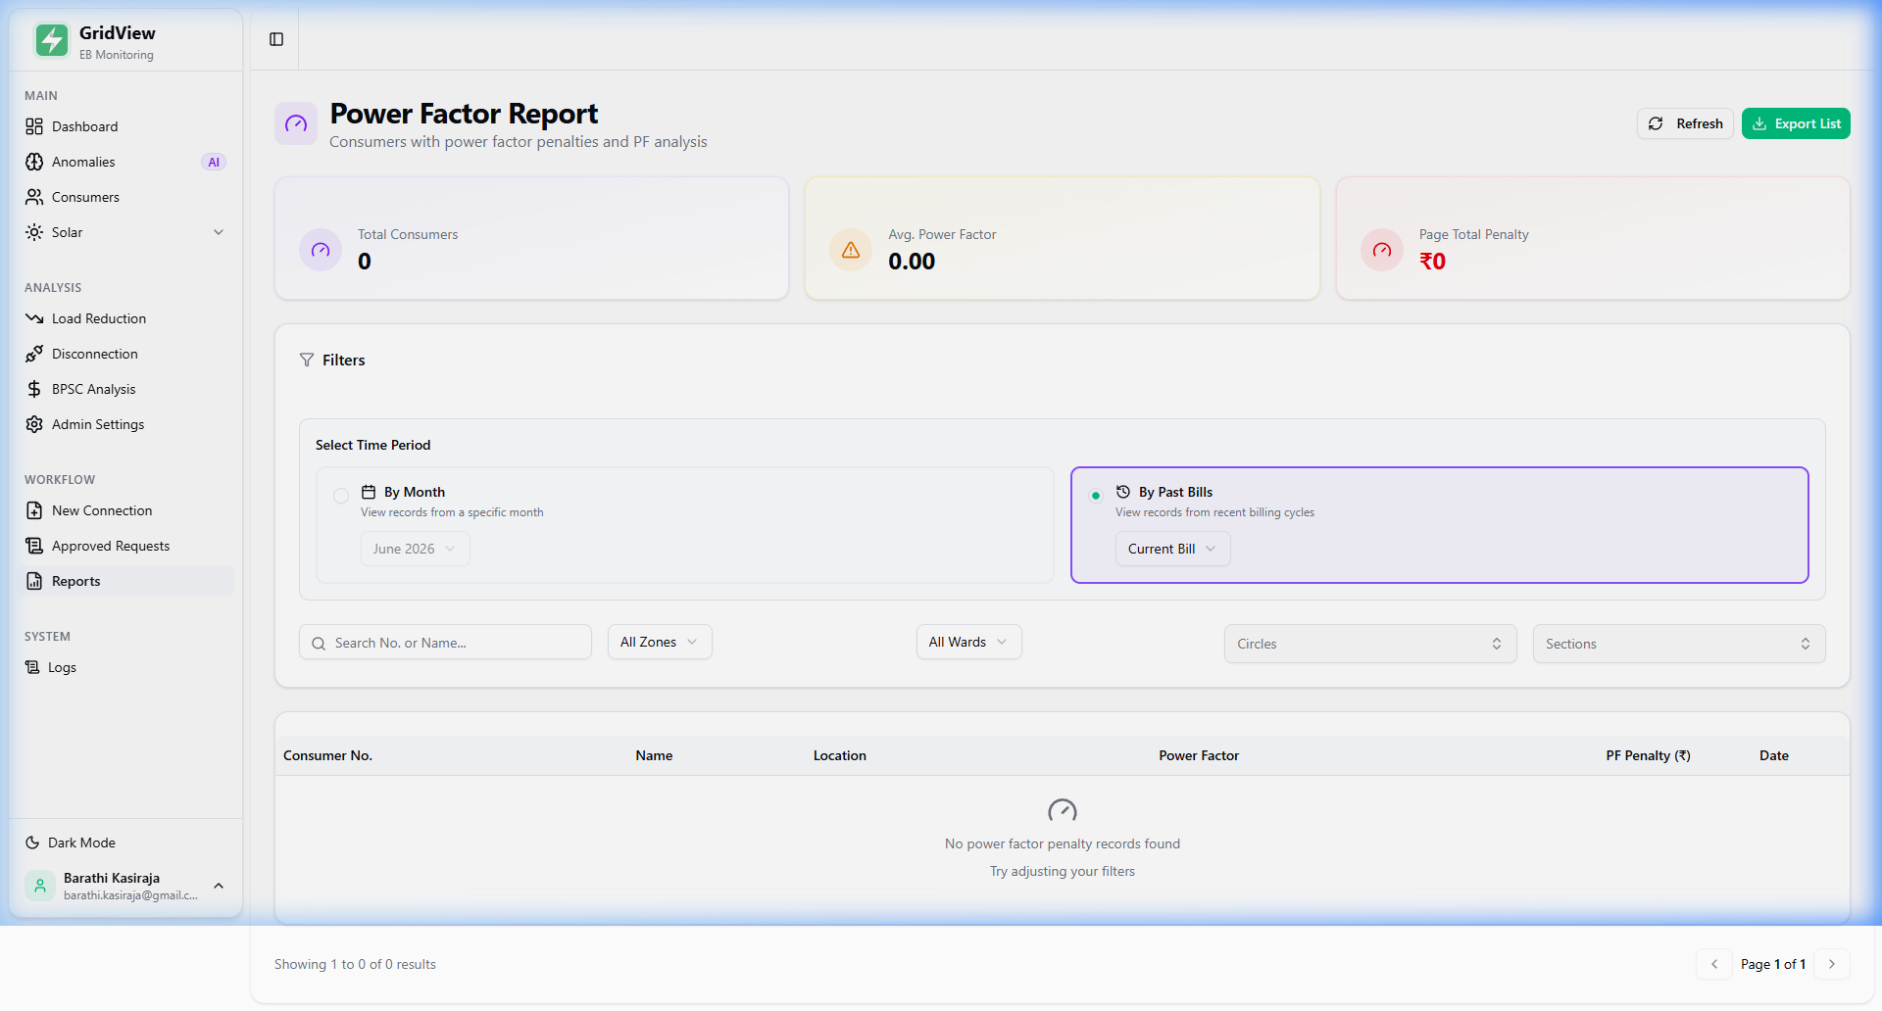Click the By Past Bills history icon
The image size is (1882, 1011).
point(1123,492)
